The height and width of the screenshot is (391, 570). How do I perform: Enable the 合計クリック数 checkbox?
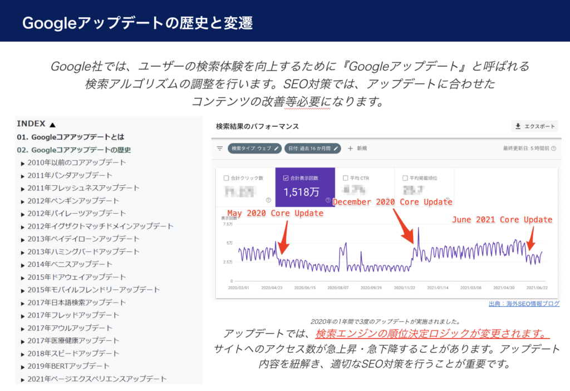pos(226,178)
